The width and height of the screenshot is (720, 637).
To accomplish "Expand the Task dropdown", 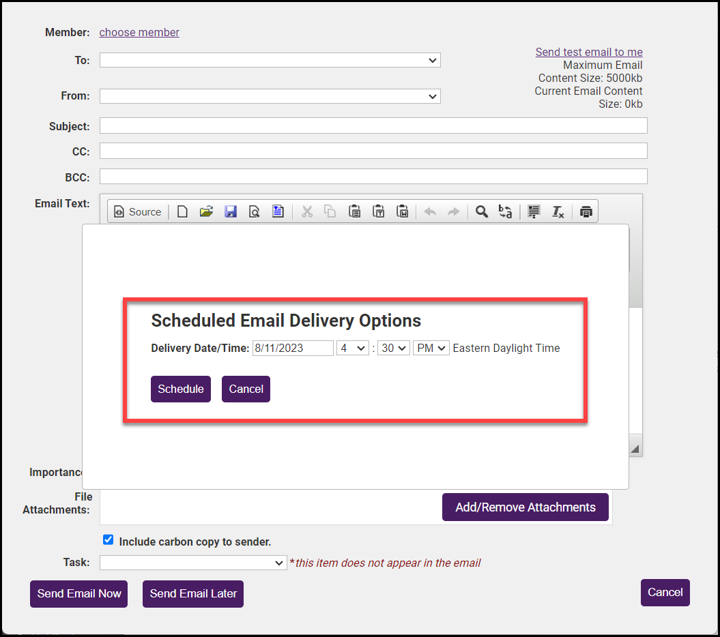I will pos(193,563).
